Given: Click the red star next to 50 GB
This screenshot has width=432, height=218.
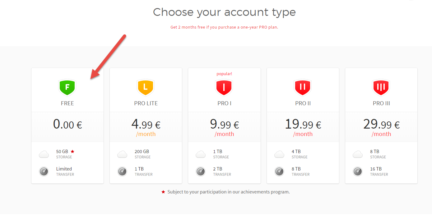Looking at the screenshot, I should 72,152.
